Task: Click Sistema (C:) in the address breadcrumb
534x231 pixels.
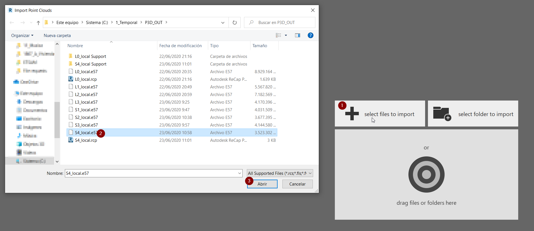Action: pyautogui.click(x=97, y=22)
